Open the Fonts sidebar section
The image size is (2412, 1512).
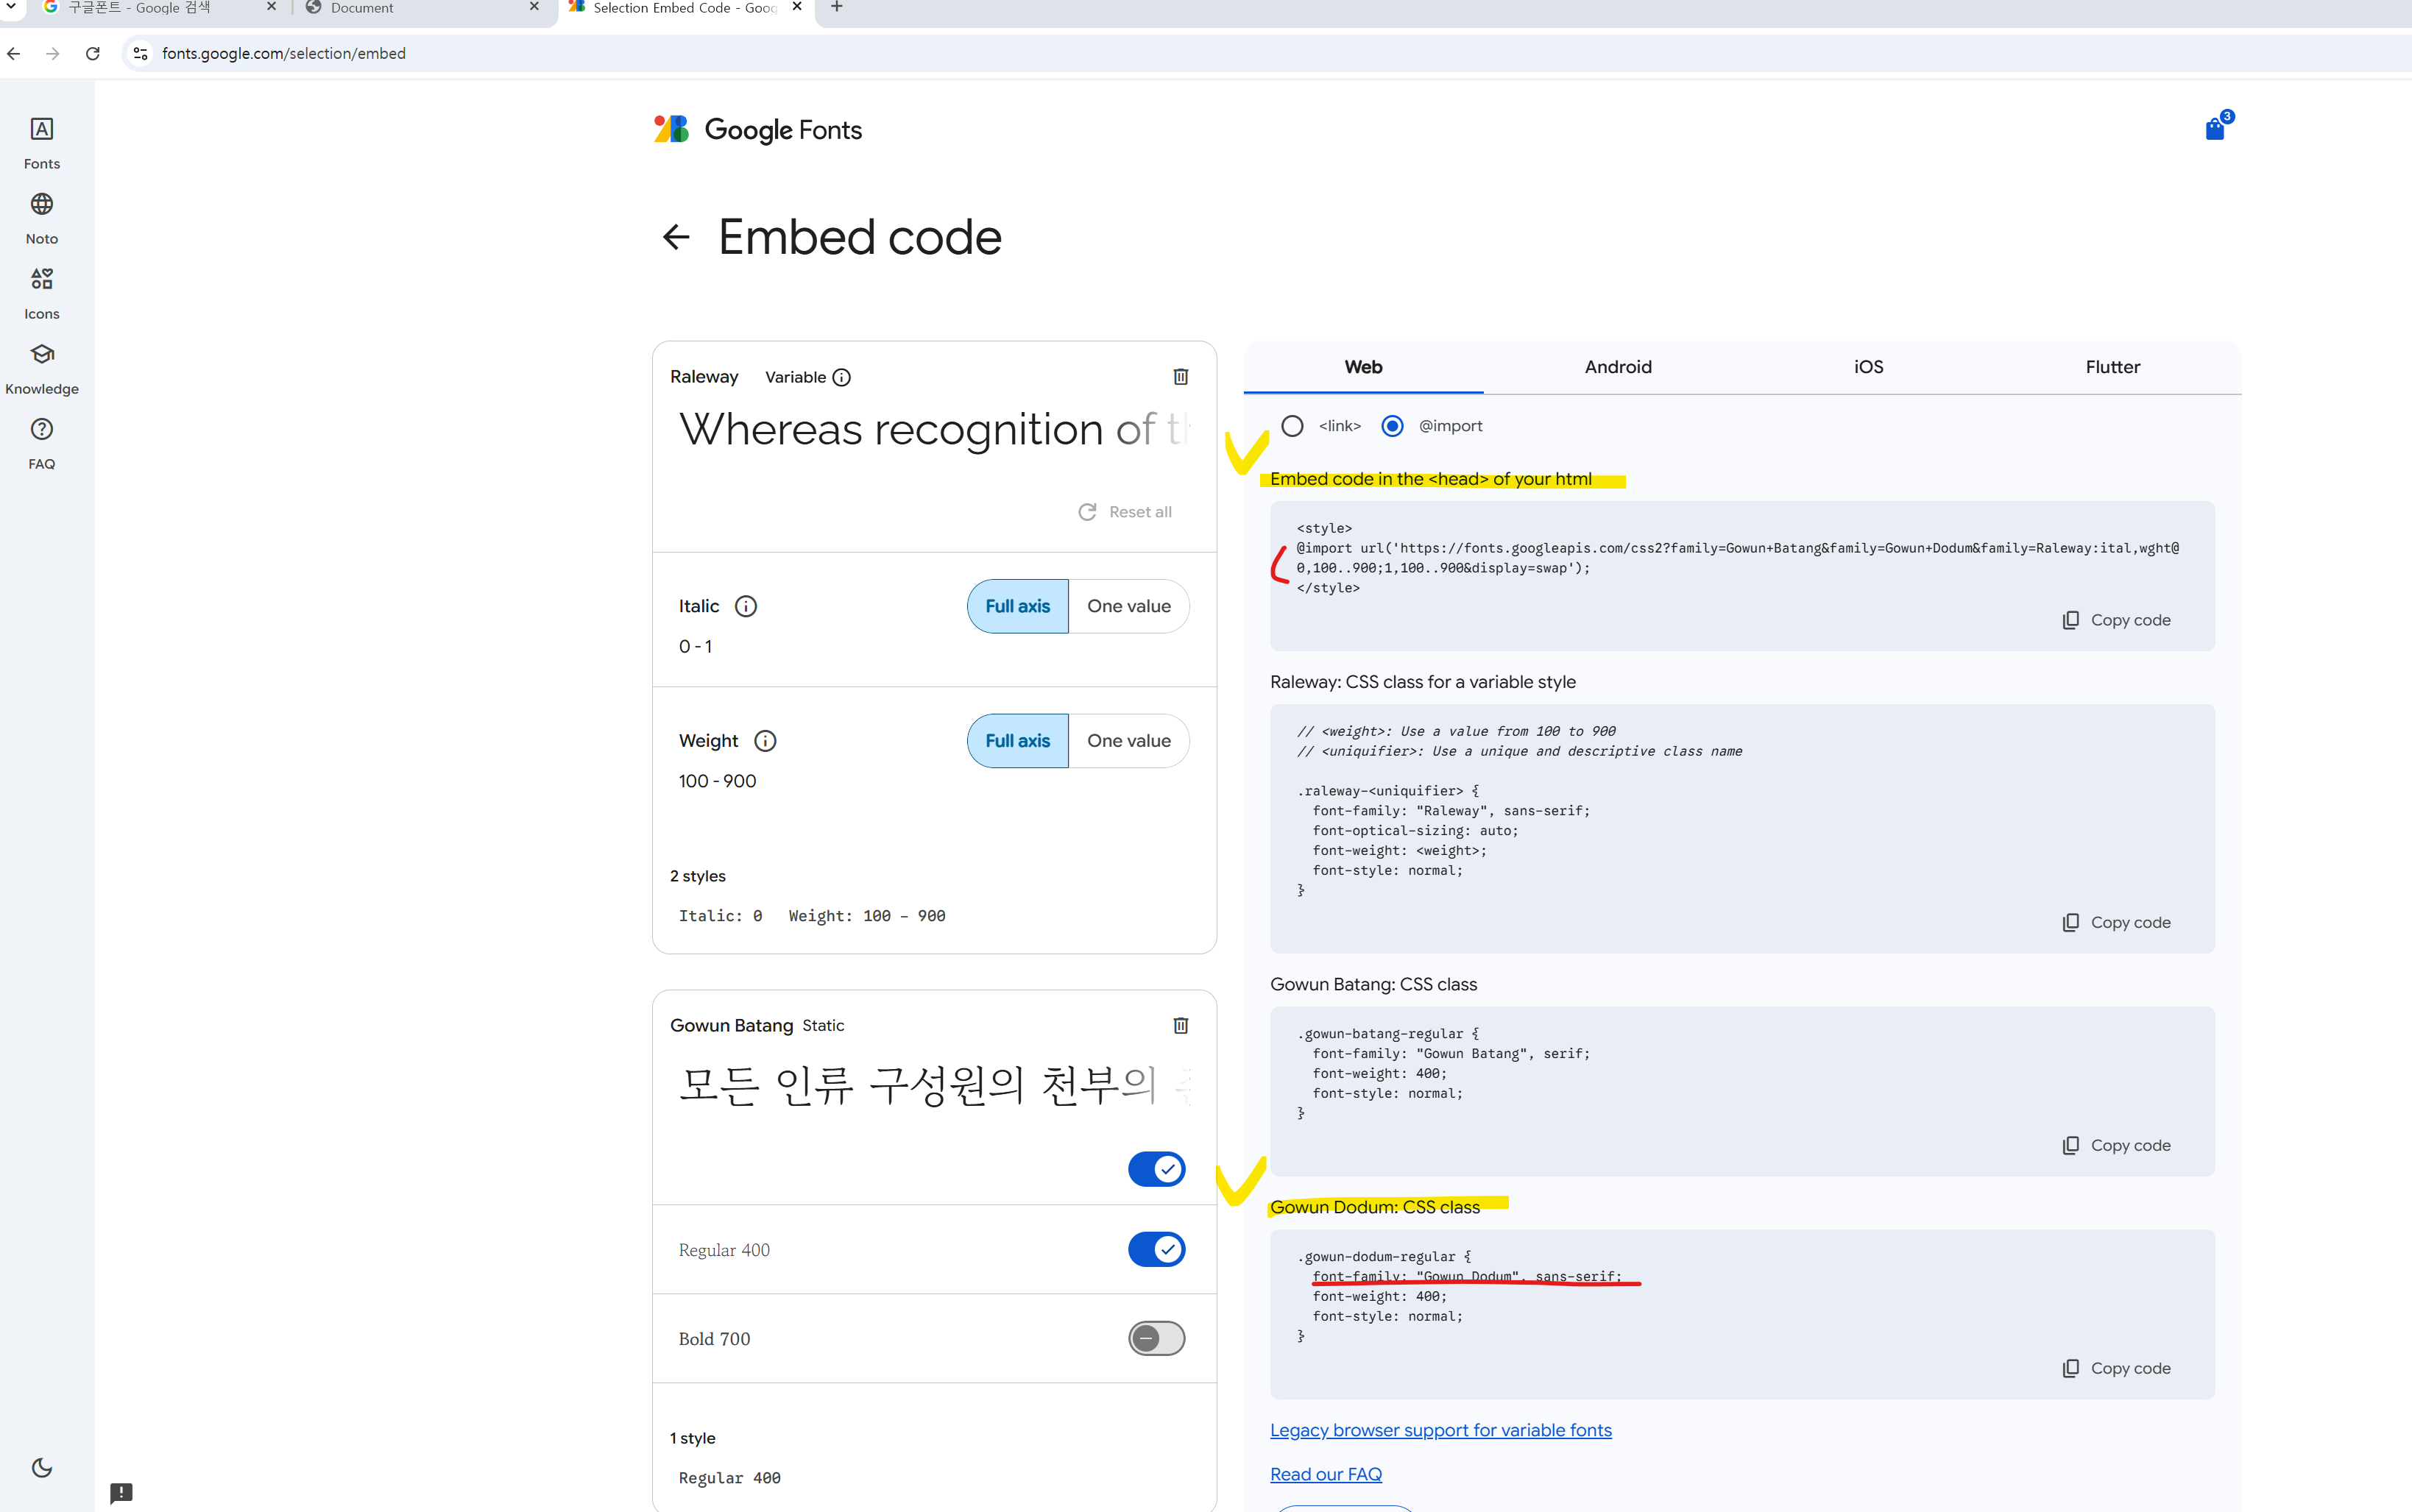[x=42, y=143]
